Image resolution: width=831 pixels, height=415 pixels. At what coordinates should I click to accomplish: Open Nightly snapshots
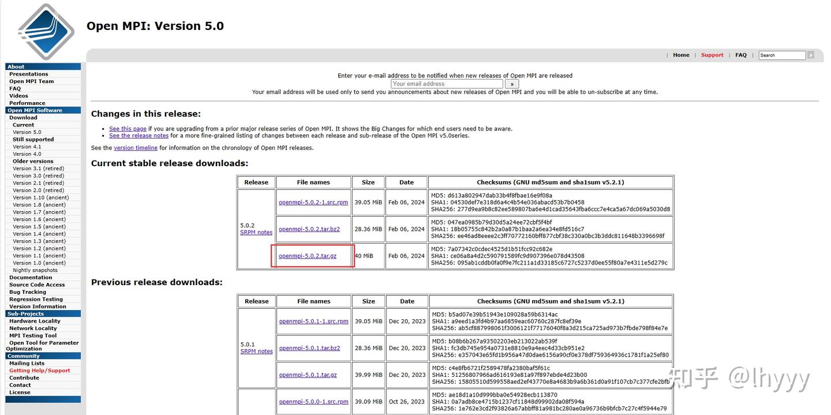click(x=35, y=270)
